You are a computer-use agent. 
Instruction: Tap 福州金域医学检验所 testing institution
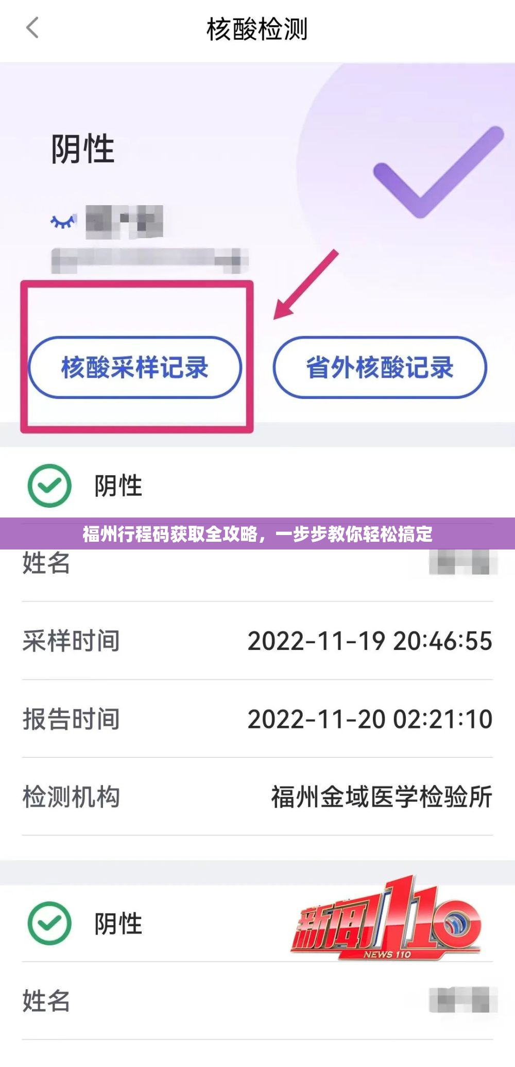point(381,797)
